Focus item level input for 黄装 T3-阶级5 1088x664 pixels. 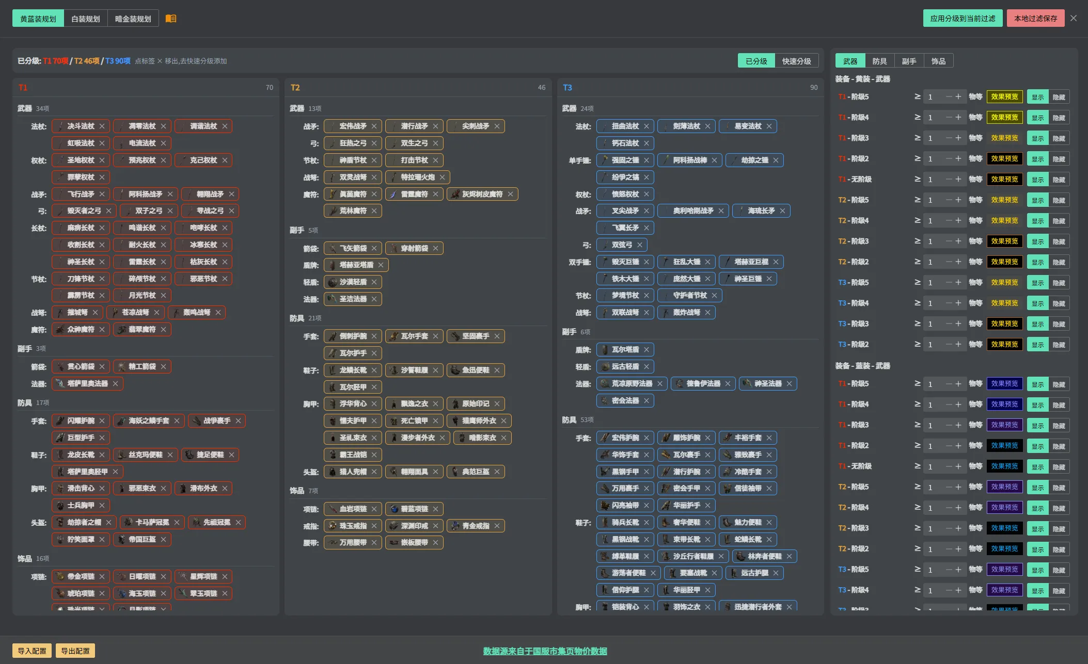click(x=934, y=282)
